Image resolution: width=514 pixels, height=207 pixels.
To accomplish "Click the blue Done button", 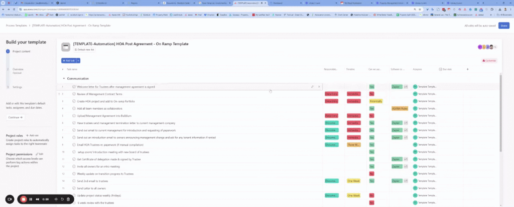I will click(x=504, y=25).
